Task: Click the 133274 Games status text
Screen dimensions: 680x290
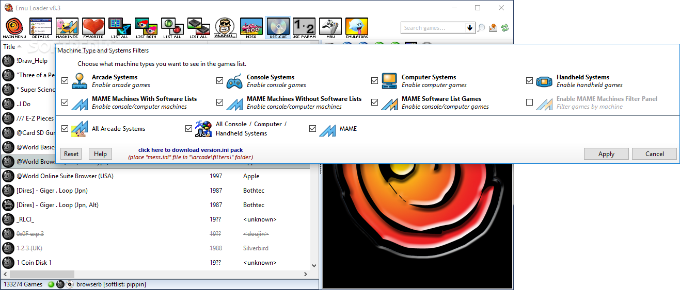Action: (23, 284)
